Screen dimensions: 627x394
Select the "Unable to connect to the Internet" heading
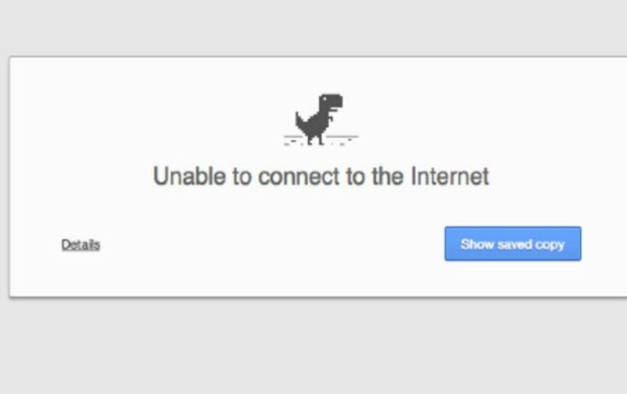tap(321, 176)
